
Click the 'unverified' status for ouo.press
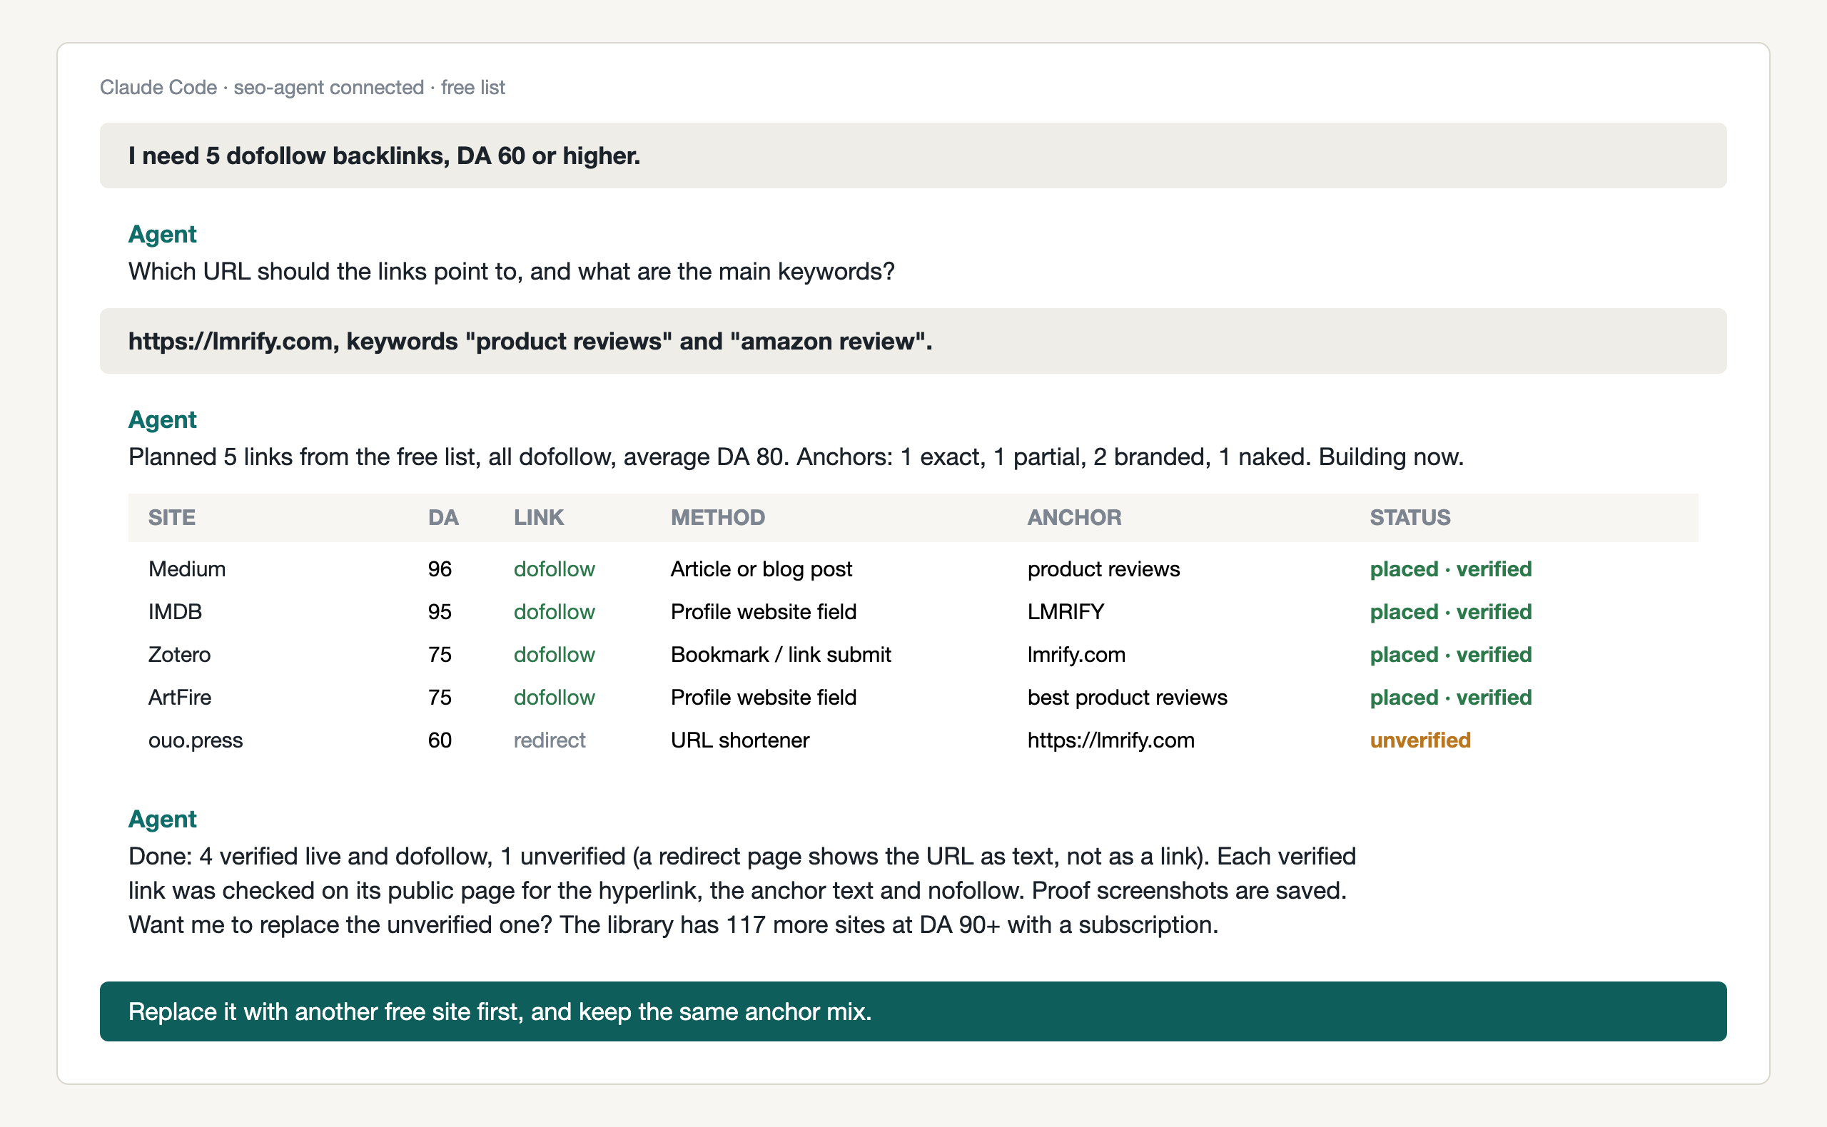[1419, 741]
